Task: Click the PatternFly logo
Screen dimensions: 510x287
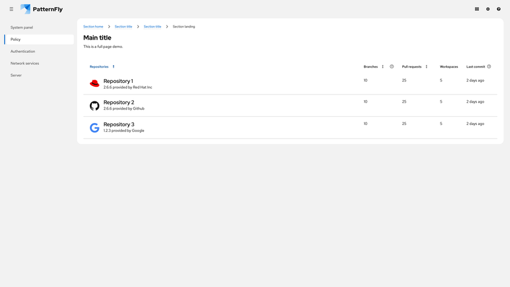Action: pyautogui.click(x=41, y=9)
